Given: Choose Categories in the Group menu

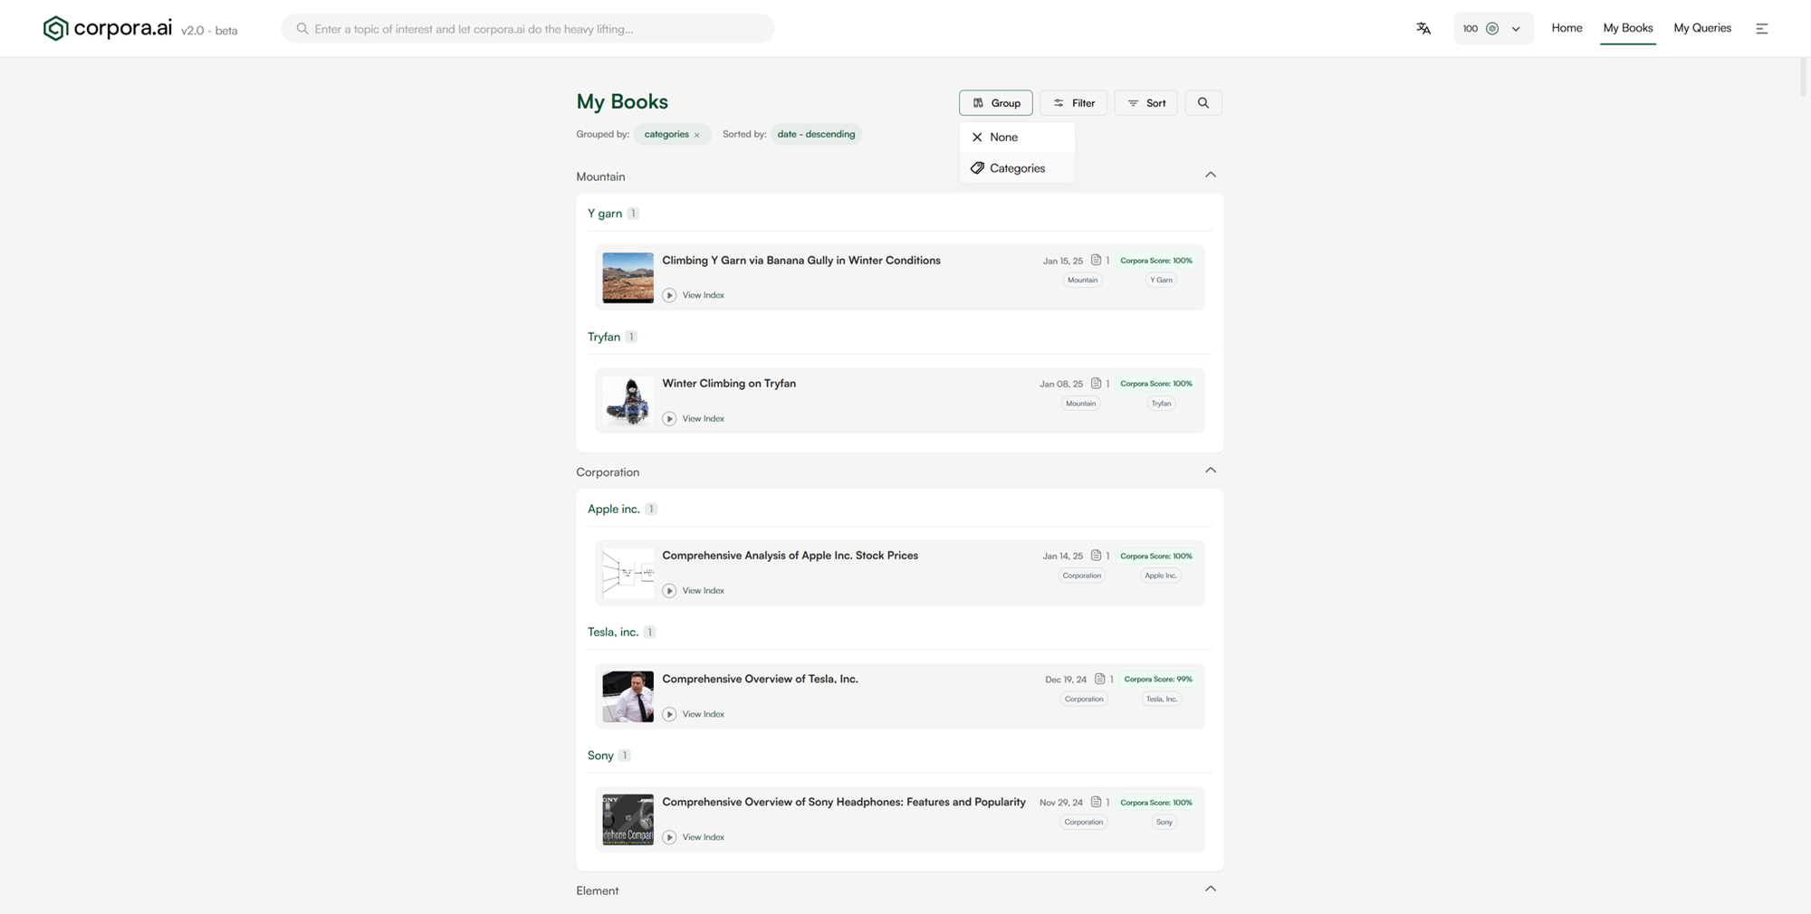Looking at the screenshot, I should [1016, 168].
